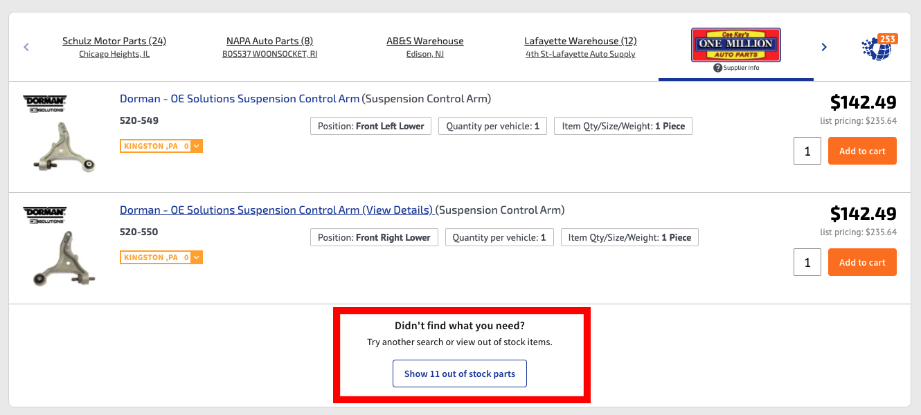Click the Position: Front Left Lower tag
This screenshot has width=921, height=415.
pyautogui.click(x=371, y=126)
